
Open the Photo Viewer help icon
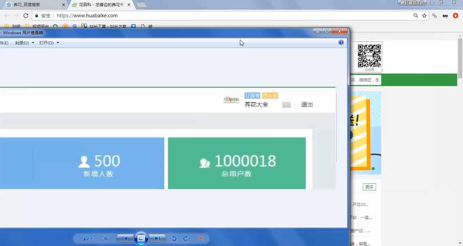point(341,42)
